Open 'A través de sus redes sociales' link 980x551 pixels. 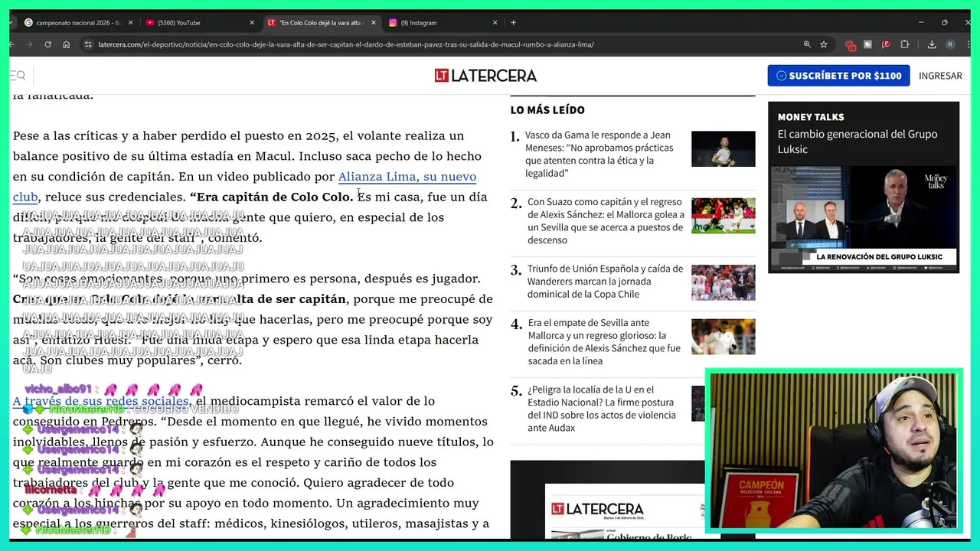tap(100, 401)
